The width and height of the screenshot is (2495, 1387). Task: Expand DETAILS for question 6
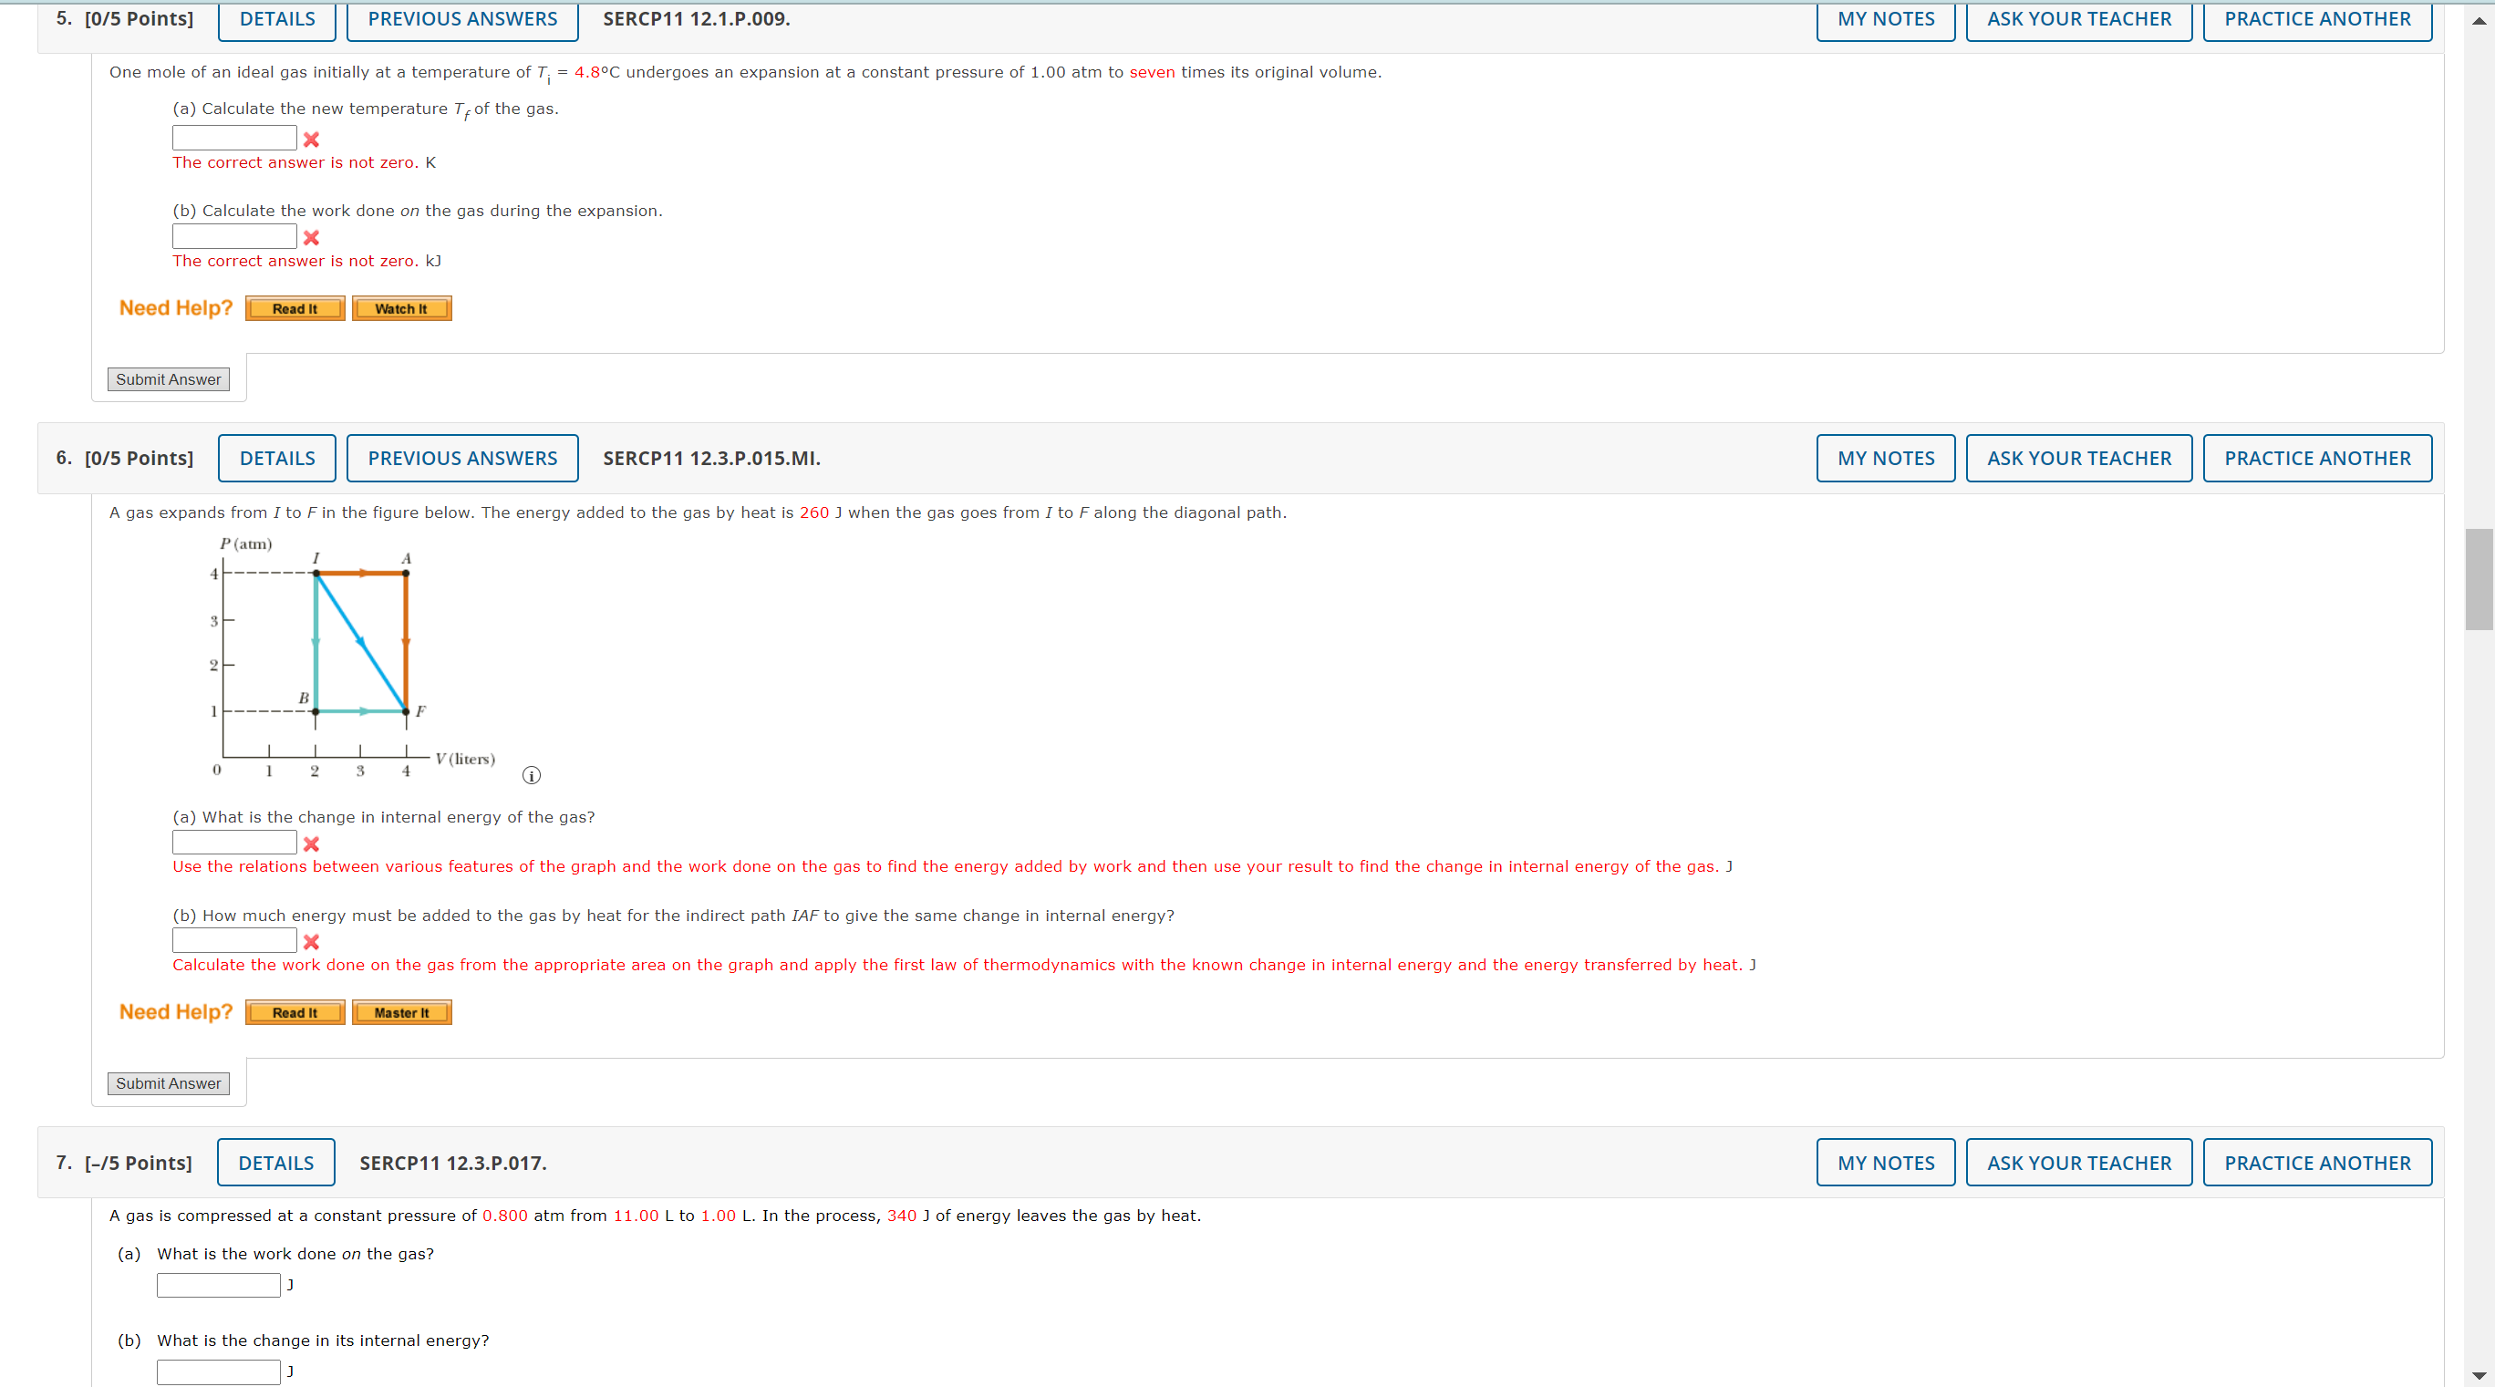[277, 458]
